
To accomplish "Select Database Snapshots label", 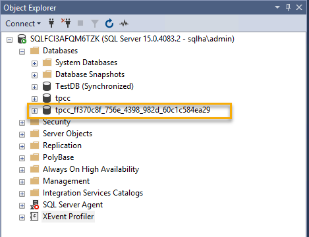I will coord(90,74).
